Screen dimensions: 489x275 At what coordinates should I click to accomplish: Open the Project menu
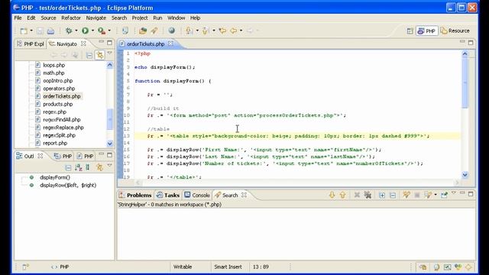click(140, 18)
